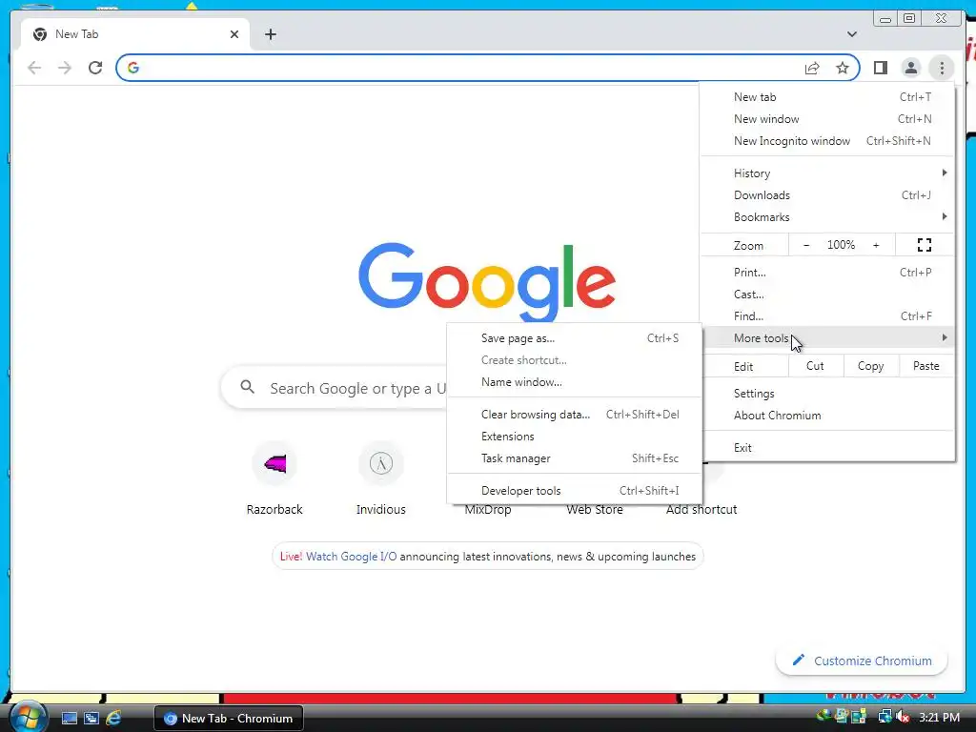
Task: Expand the History submenu
Action: [x=828, y=173]
